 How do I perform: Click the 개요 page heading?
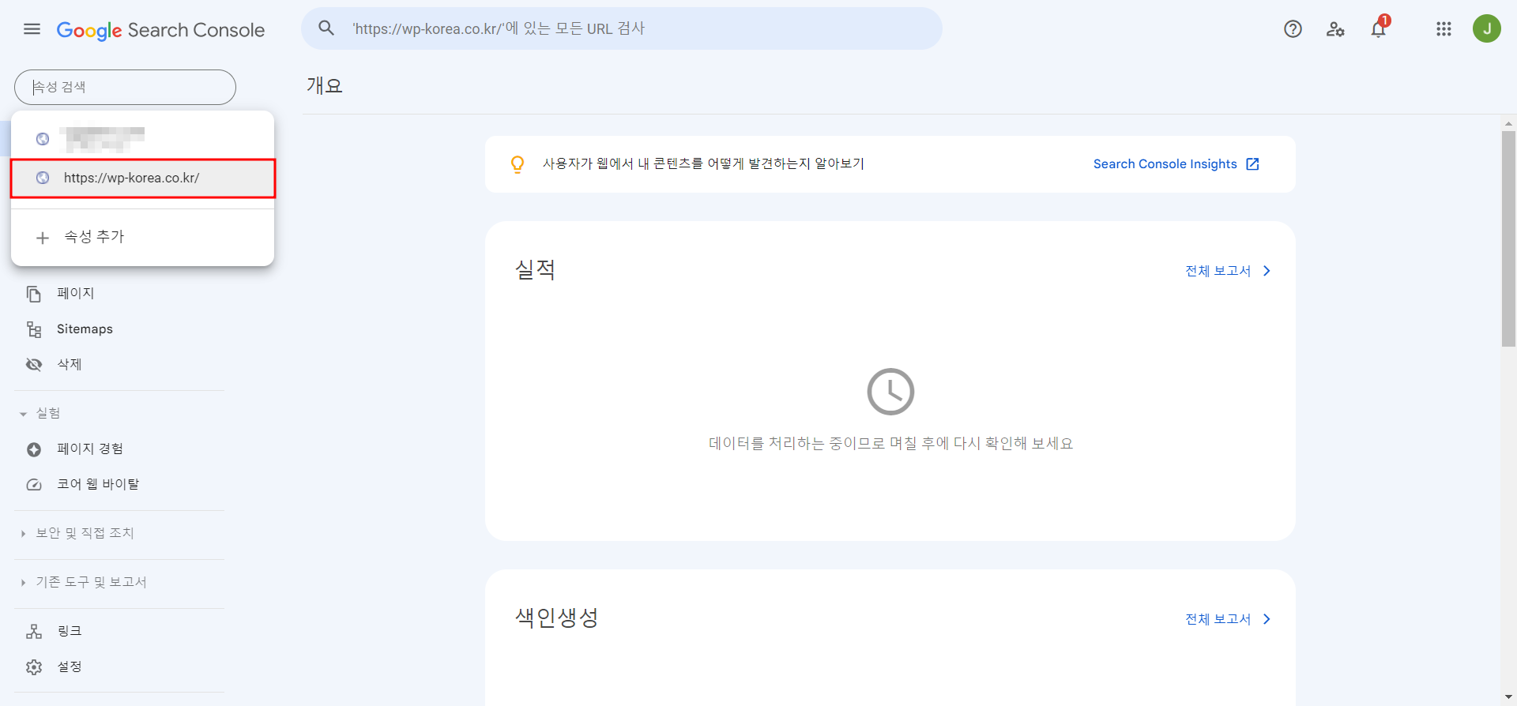coord(325,85)
